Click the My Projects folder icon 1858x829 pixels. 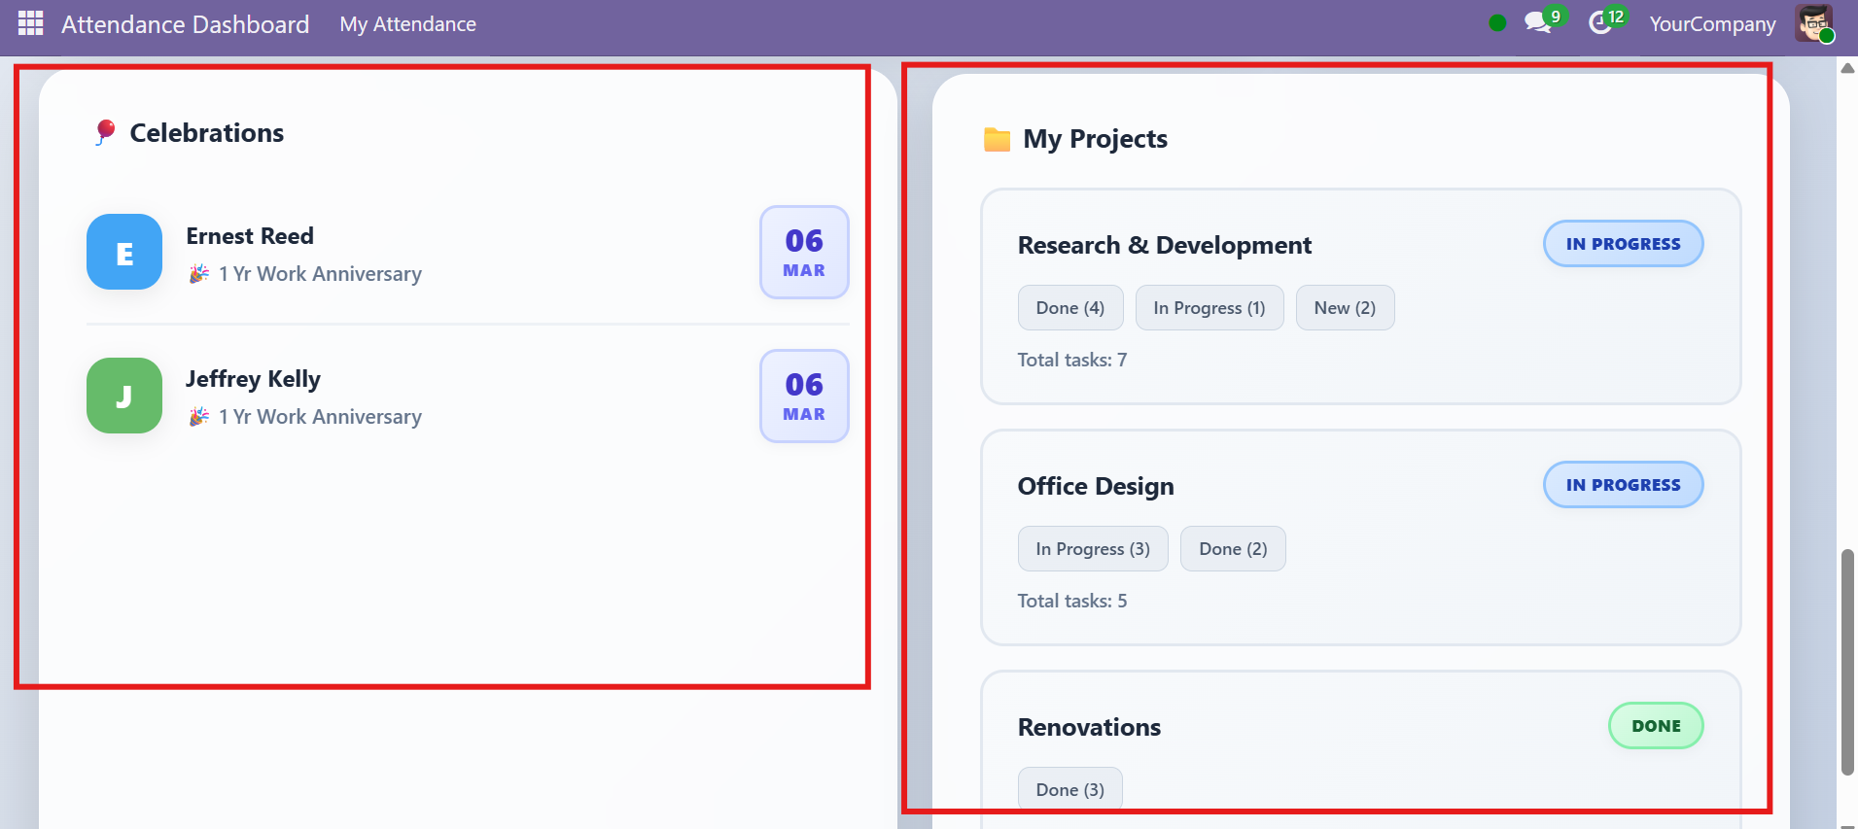997,139
